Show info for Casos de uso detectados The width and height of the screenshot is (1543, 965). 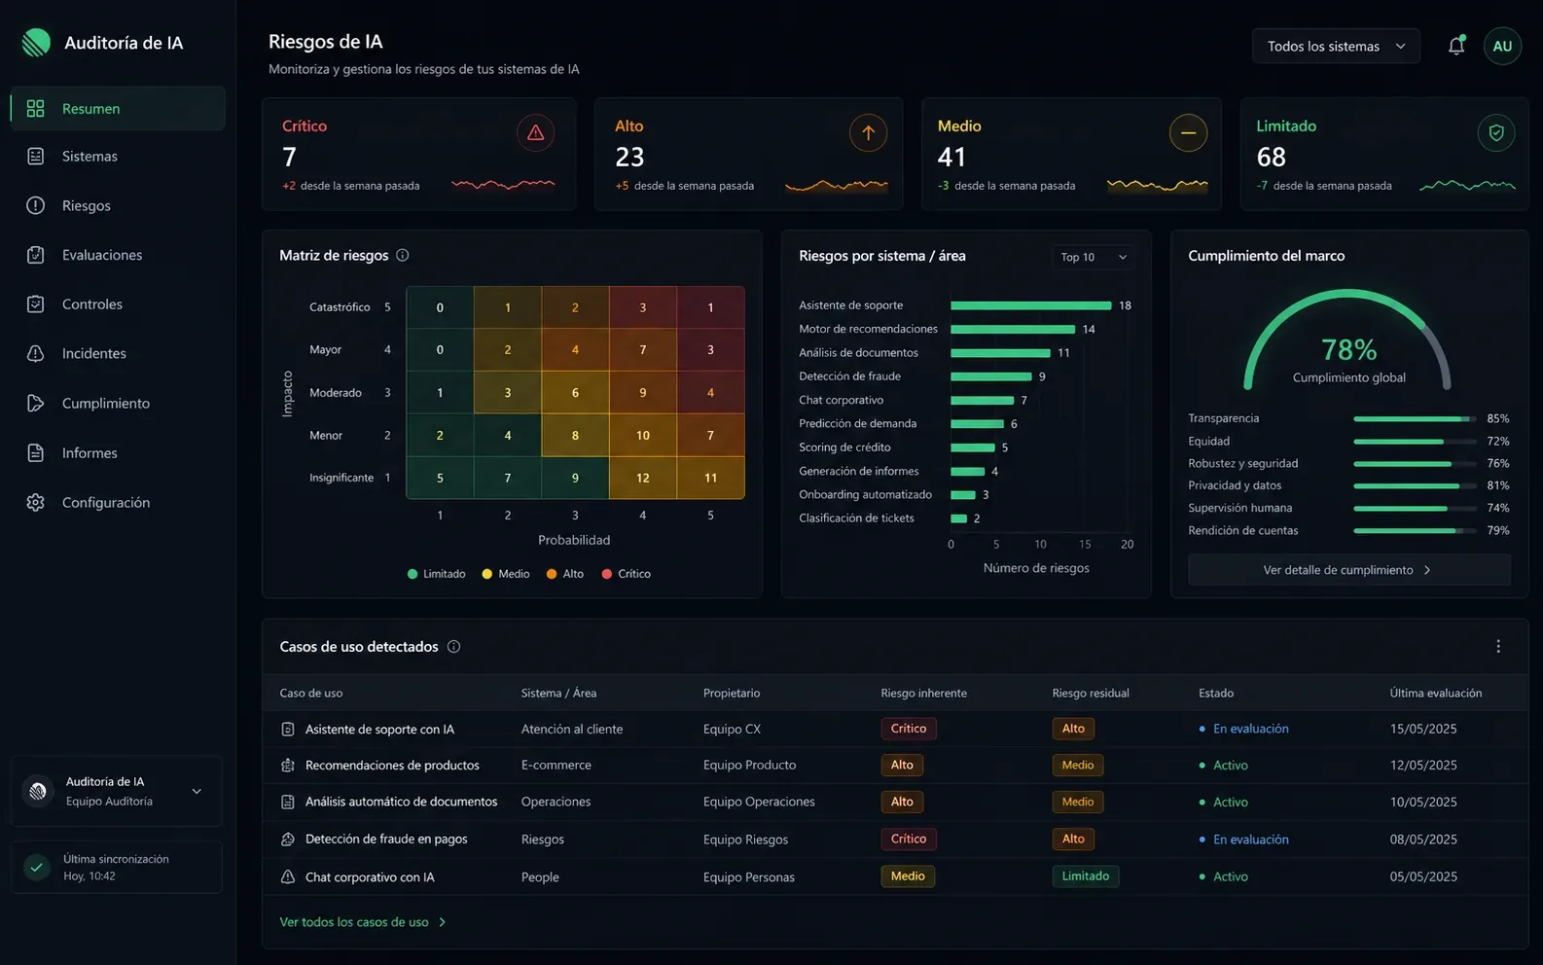click(453, 647)
